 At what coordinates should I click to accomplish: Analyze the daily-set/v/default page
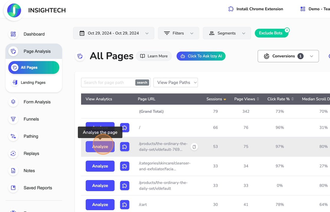point(100,185)
